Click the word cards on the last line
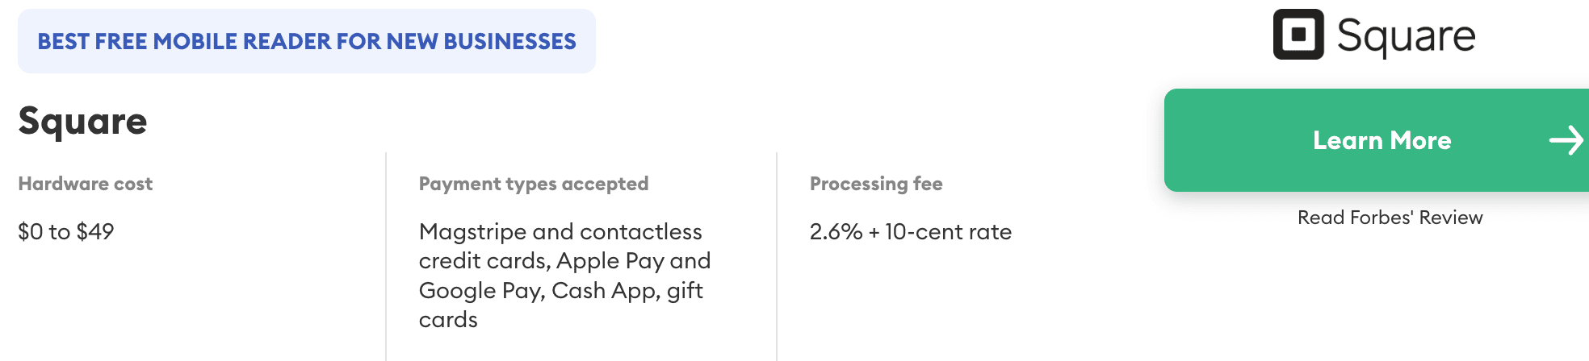The width and height of the screenshot is (1589, 361). point(448,320)
